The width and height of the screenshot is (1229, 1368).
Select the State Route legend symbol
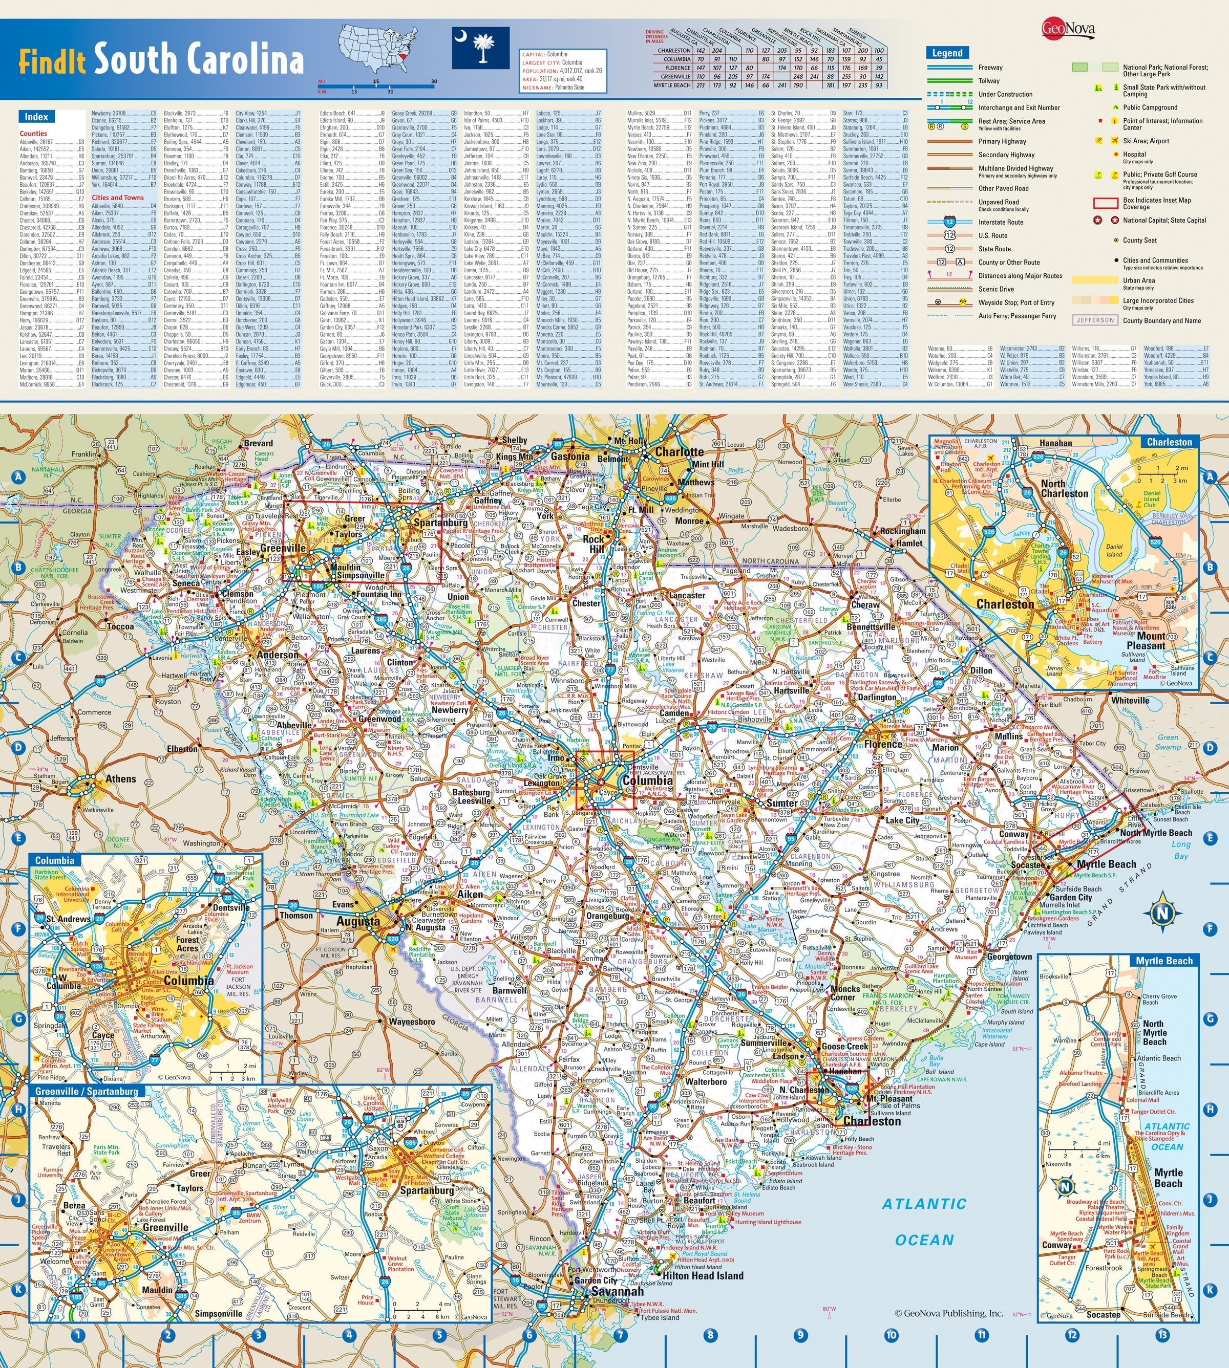949,249
